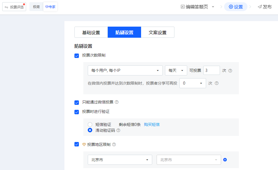The image size is (278, 170).
Task: Open the 每个用户, 每个IP dropdown
Action: pos(125,70)
